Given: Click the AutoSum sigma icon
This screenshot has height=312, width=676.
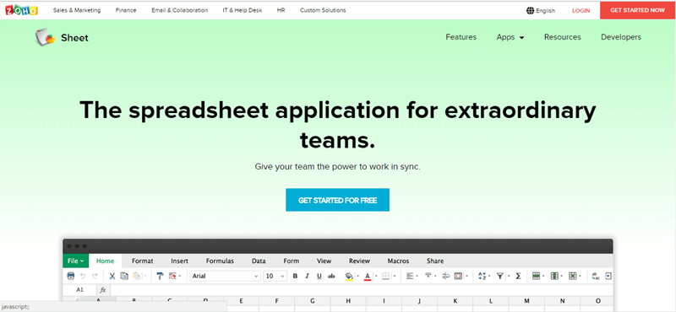Looking at the screenshot, I should click(x=518, y=276).
